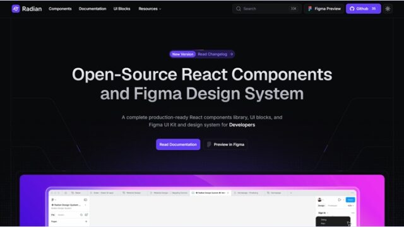Image resolution: width=404 pixels, height=227 pixels.
Task: Expand the Resources dropdown menu
Action: pyautogui.click(x=150, y=9)
